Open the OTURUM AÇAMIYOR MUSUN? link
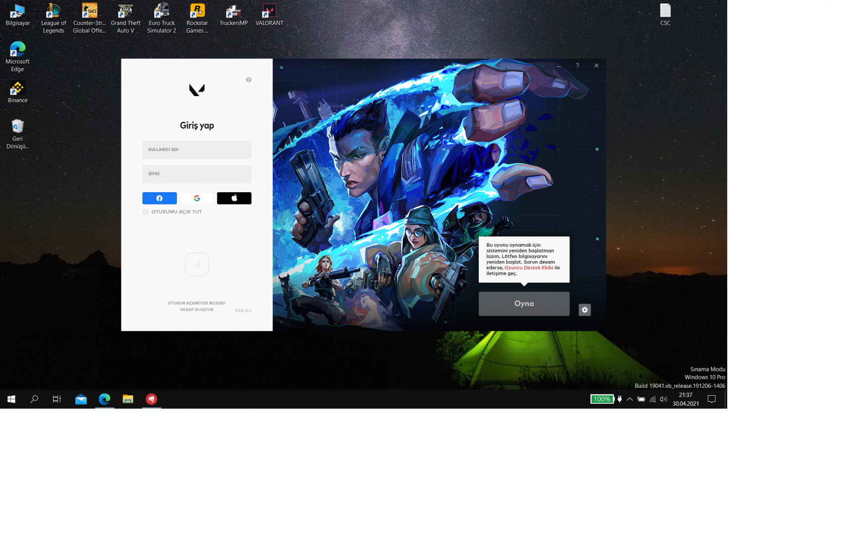This screenshot has height=535, width=856. click(x=197, y=303)
